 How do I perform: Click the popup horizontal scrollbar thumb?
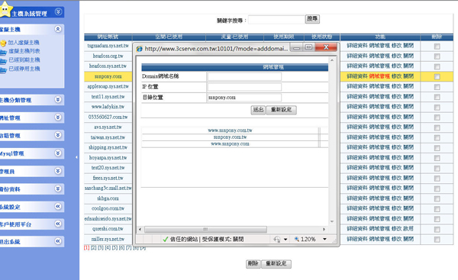(x=205, y=229)
